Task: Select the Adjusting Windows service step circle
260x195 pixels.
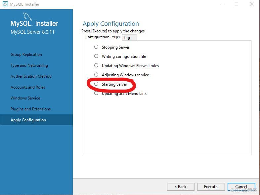Action: tap(96, 75)
